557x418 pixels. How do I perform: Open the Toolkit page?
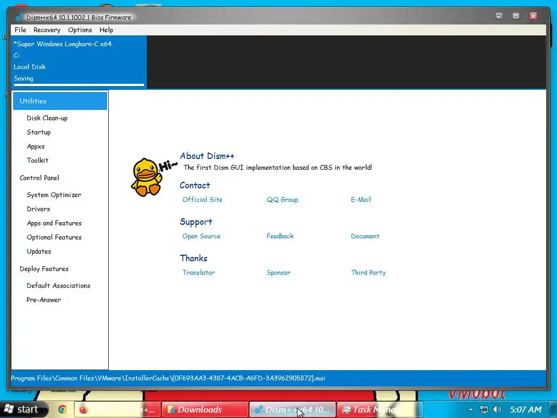point(38,161)
